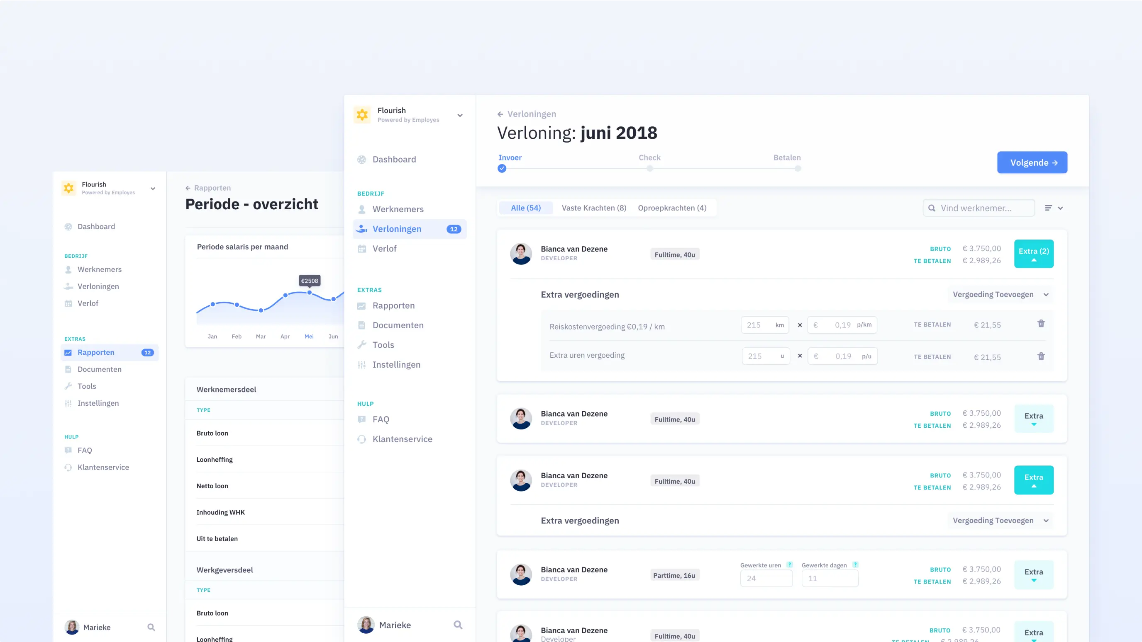Image resolution: width=1142 pixels, height=642 pixels.
Task: Click the Parttime, 16u tag
Action: point(674,575)
